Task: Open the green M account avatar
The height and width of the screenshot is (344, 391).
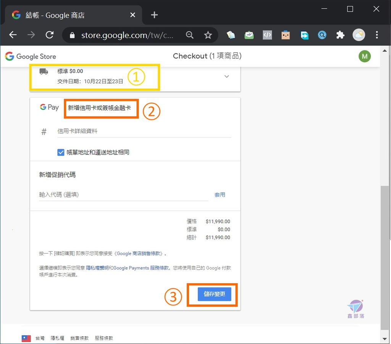Action: pos(365,57)
